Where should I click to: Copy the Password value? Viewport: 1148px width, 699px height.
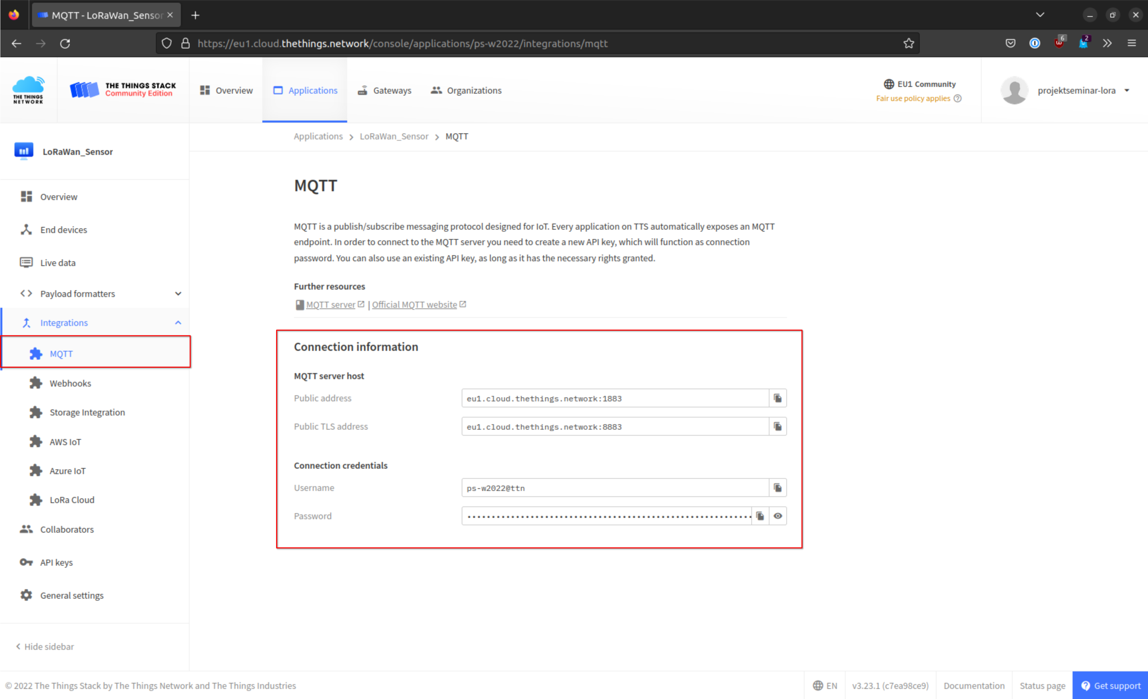coord(760,516)
